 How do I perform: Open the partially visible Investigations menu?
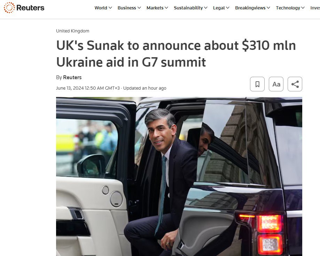point(315,8)
